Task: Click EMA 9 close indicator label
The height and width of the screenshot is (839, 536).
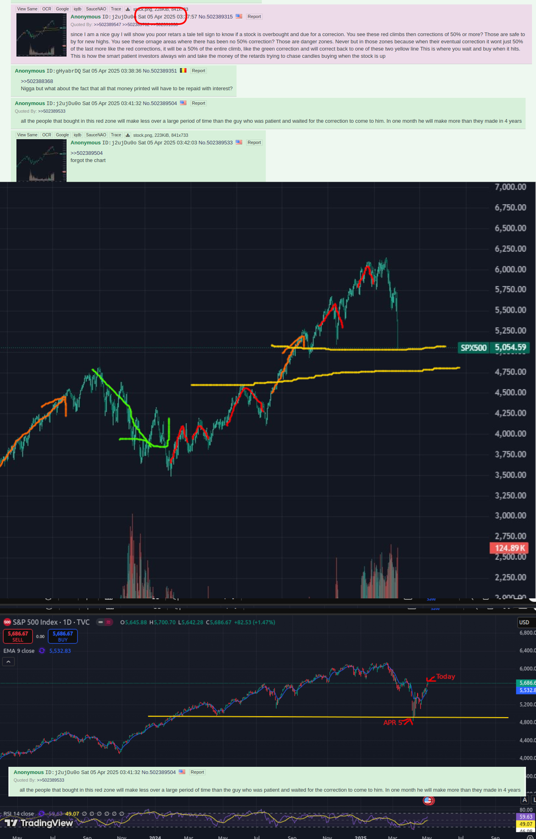Action: coord(19,651)
